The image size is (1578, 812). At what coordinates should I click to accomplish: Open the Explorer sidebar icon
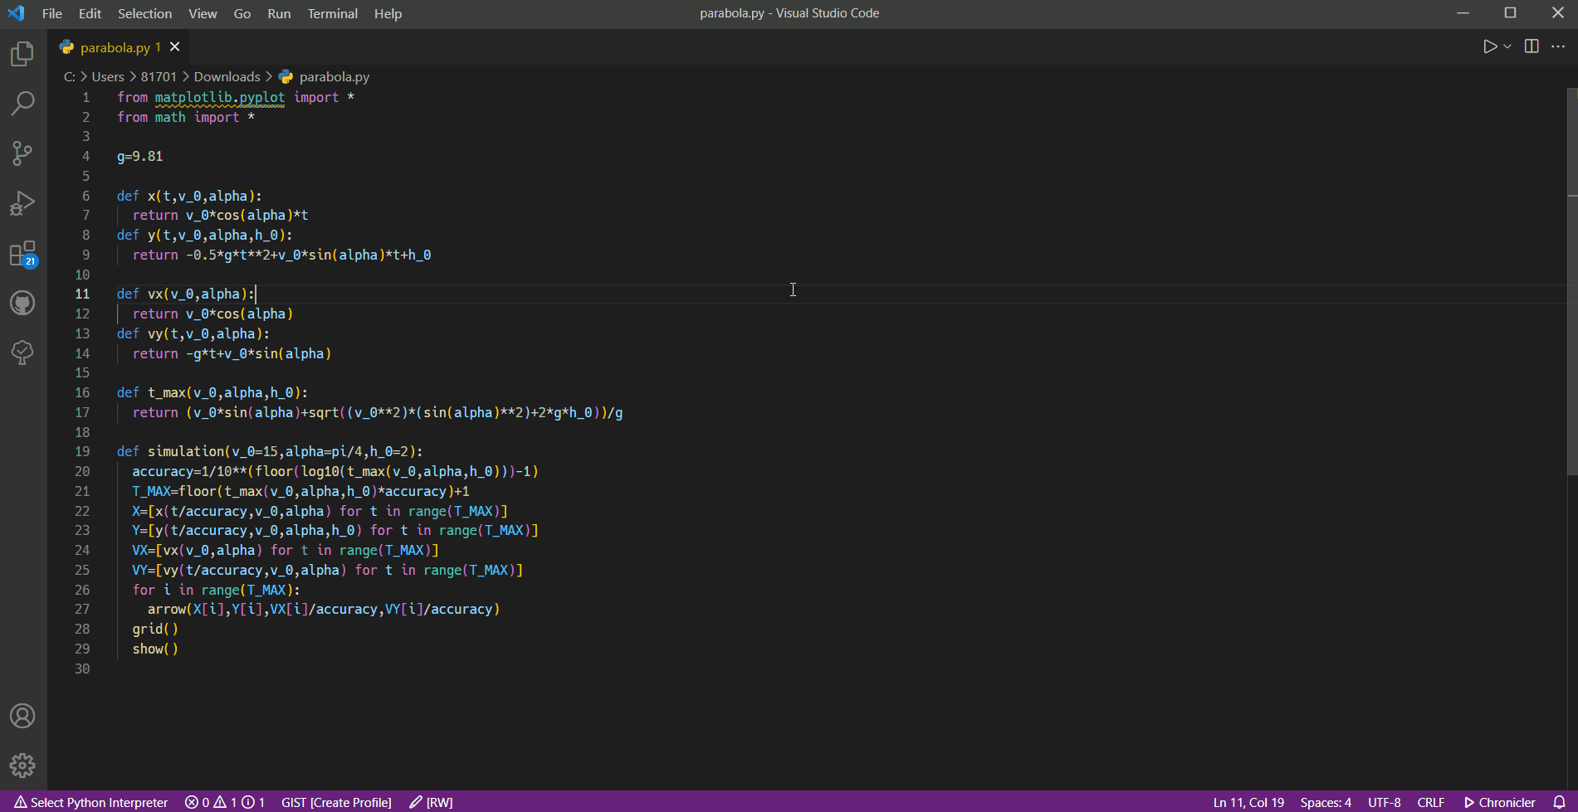point(22,53)
